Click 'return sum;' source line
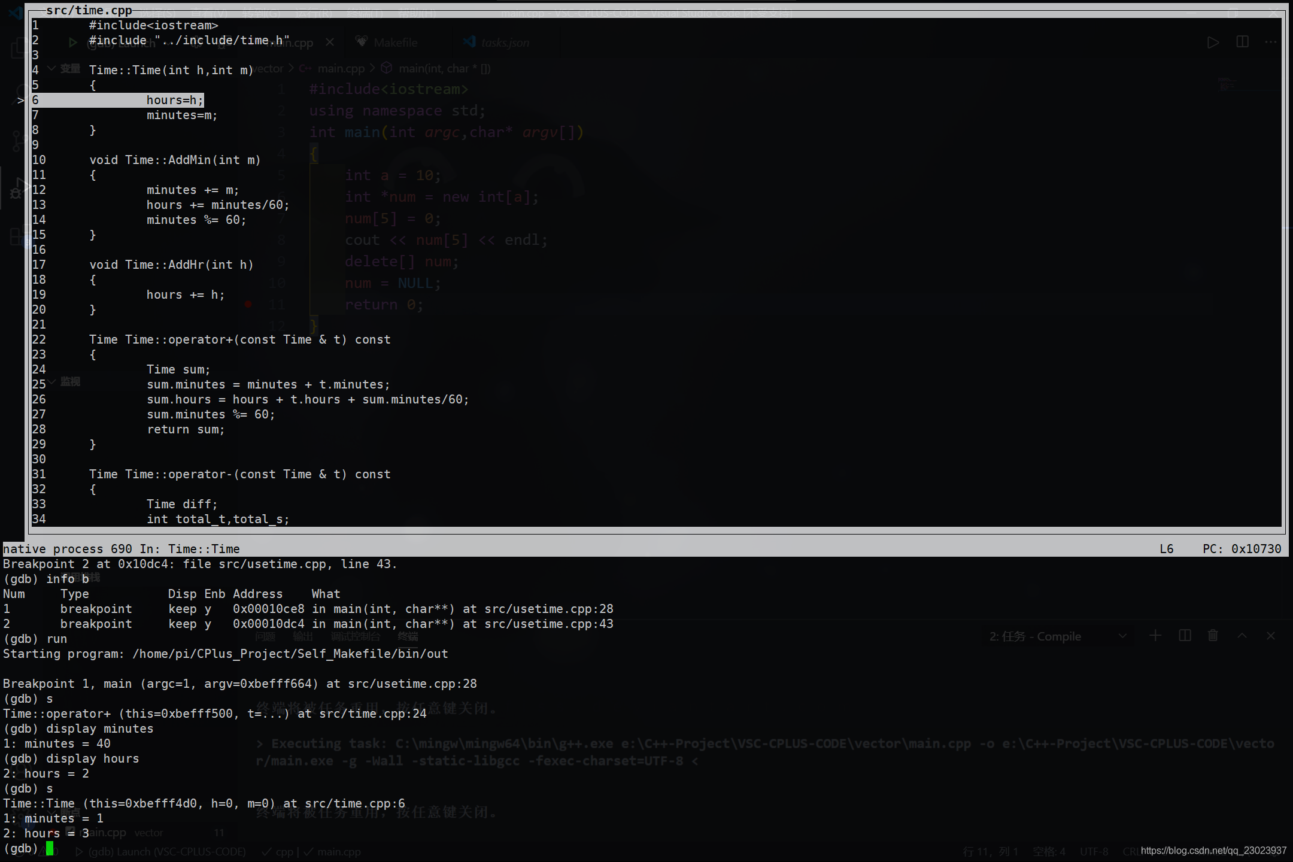The image size is (1293, 862). (186, 429)
